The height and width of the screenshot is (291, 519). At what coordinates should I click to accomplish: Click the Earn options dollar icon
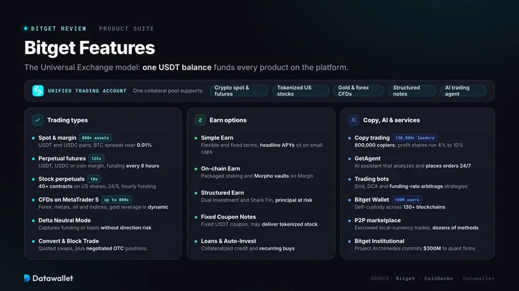click(200, 120)
